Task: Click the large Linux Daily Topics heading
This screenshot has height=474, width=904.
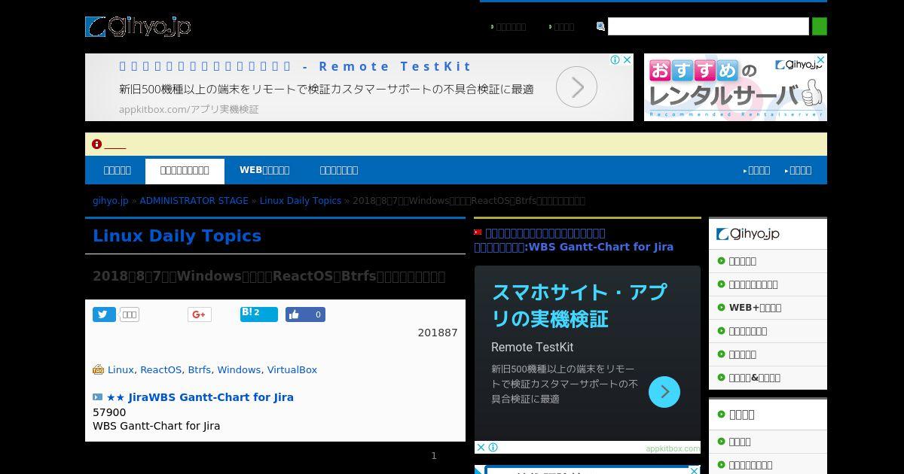Action: [177, 235]
